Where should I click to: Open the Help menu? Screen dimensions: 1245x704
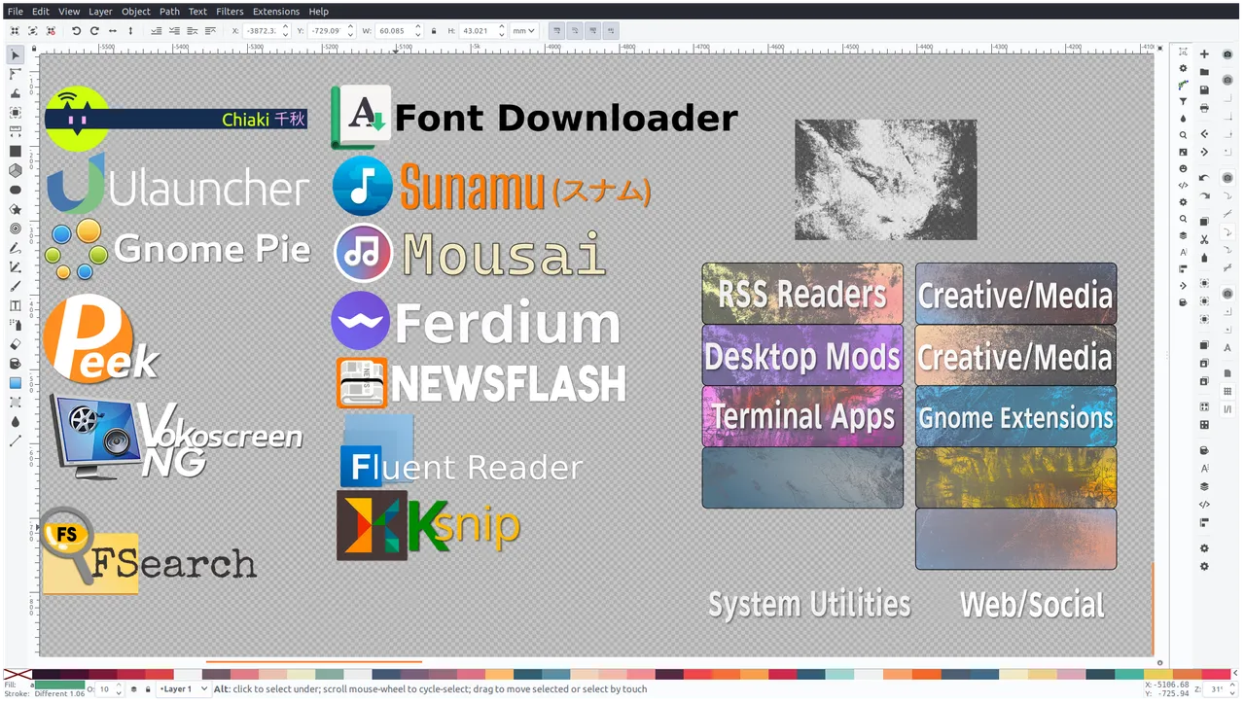(319, 12)
